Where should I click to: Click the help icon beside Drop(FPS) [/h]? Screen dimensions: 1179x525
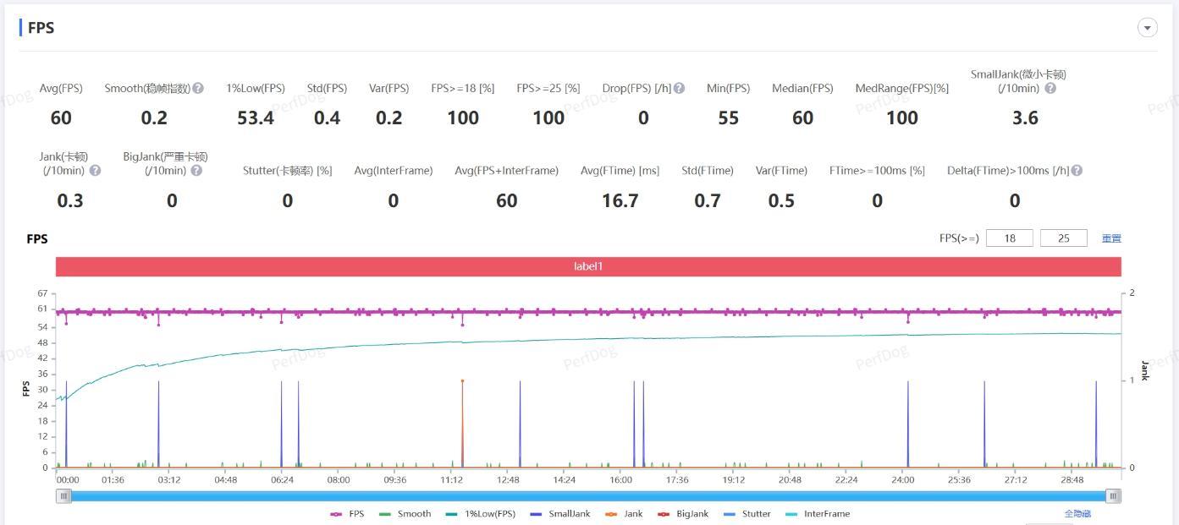(x=679, y=88)
